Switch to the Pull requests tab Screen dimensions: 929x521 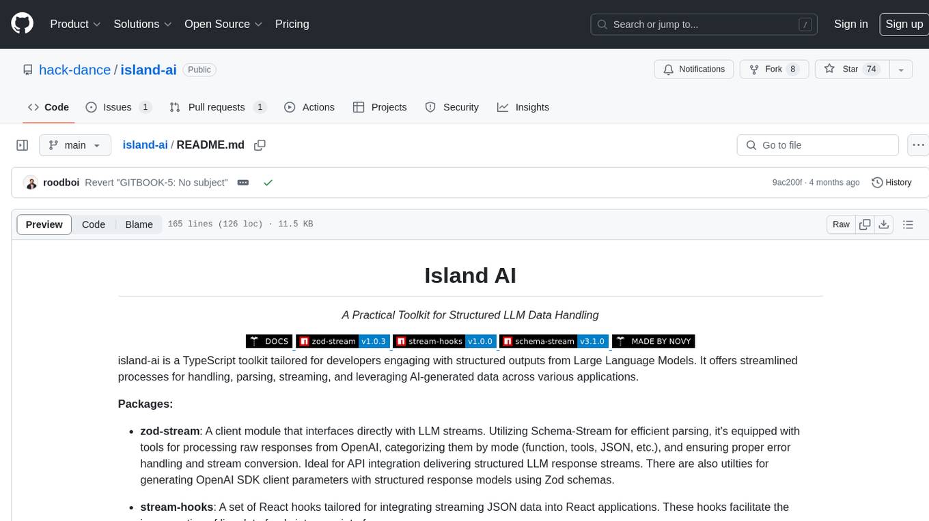217,107
